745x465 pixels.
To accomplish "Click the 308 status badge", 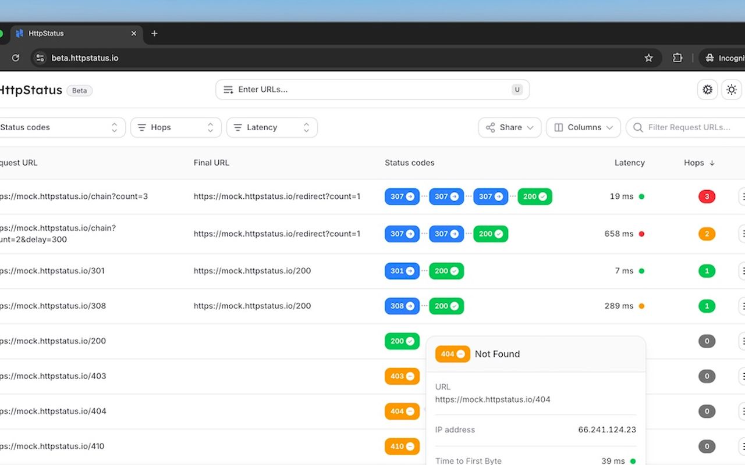I will click(x=402, y=306).
